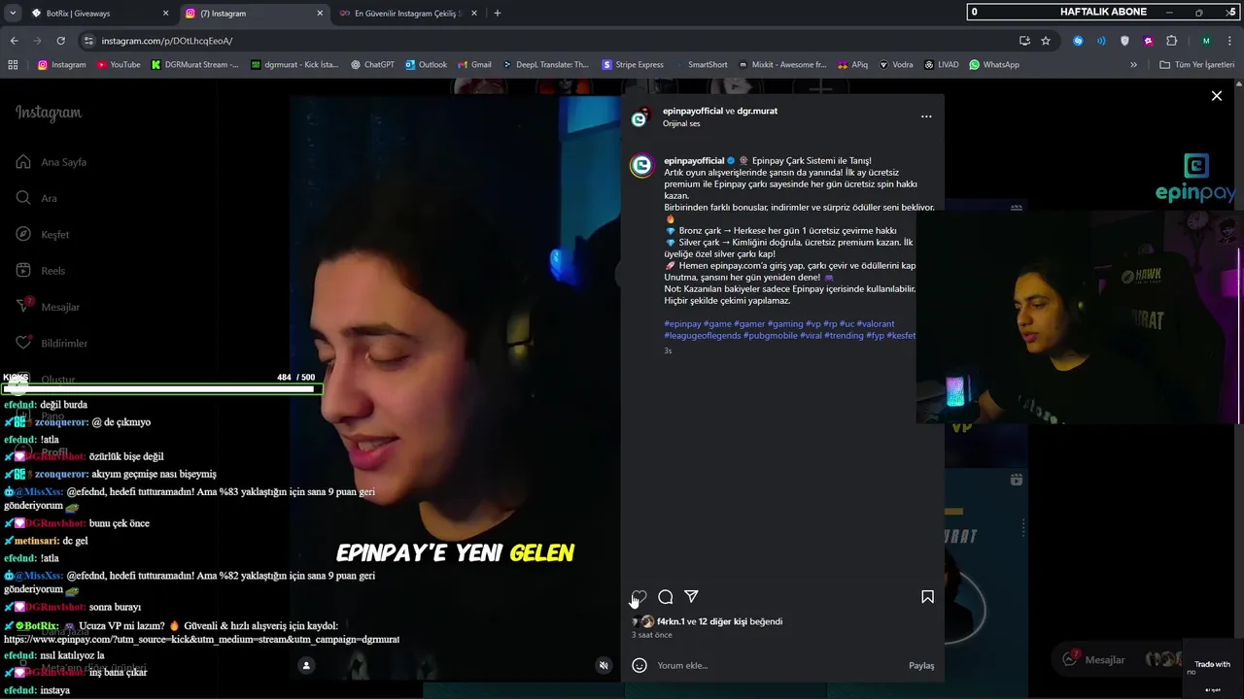Open emoji picker beside comment box
Image resolution: width=1244 pixels, height=699 pixels.
639,665
